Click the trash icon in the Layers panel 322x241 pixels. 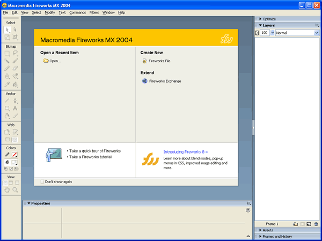(316, 224)
